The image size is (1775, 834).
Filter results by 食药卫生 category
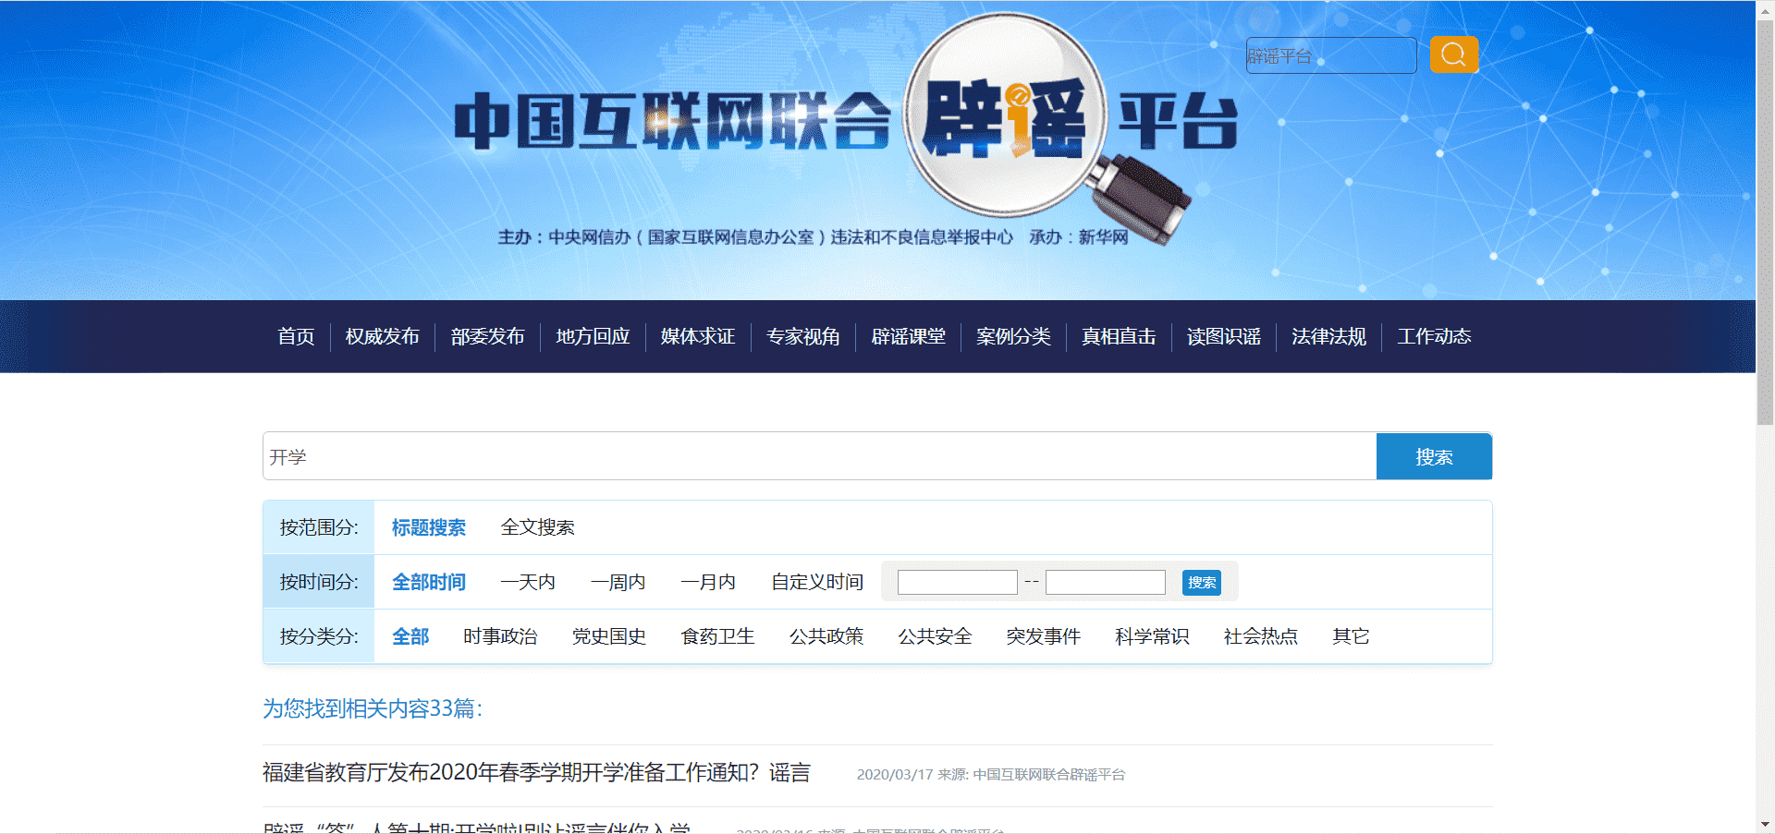pos(717,636)
